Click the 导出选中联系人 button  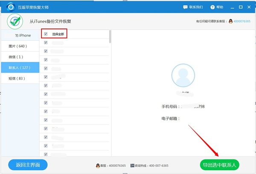point(220,165)
